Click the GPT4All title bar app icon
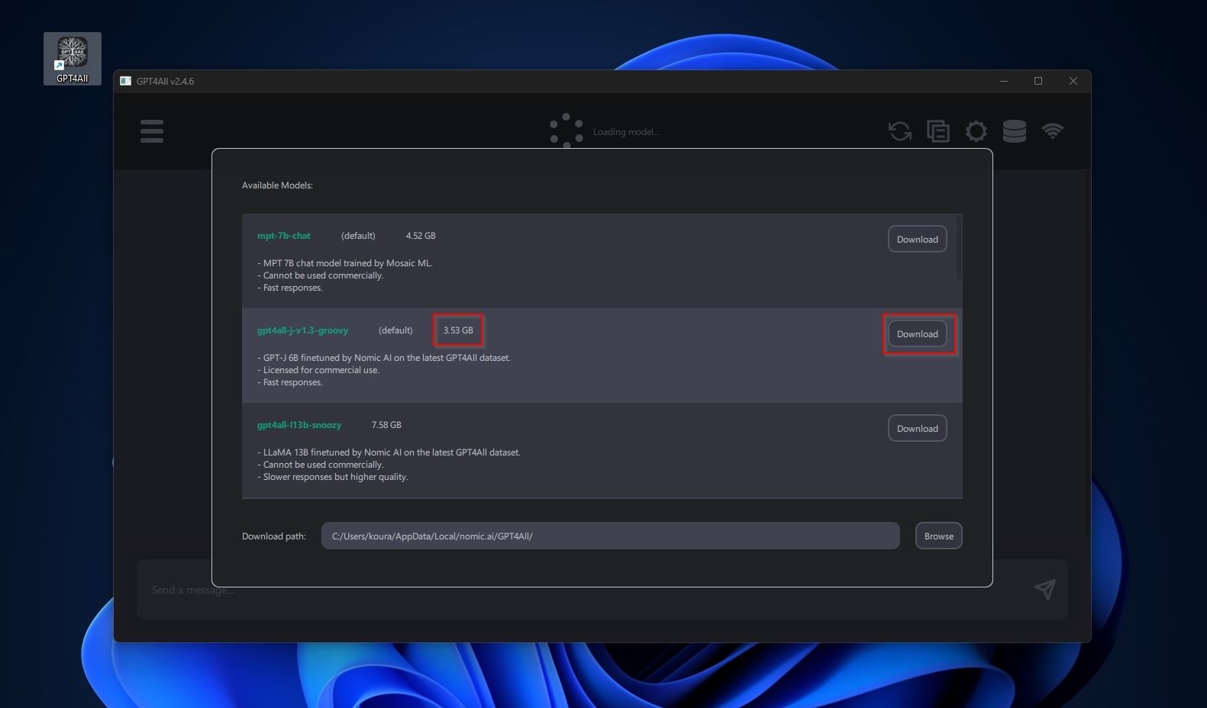 pyautogui.click(x=125, y=81)
